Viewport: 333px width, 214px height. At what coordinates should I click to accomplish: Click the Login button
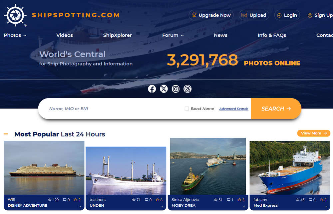(287, 15)
